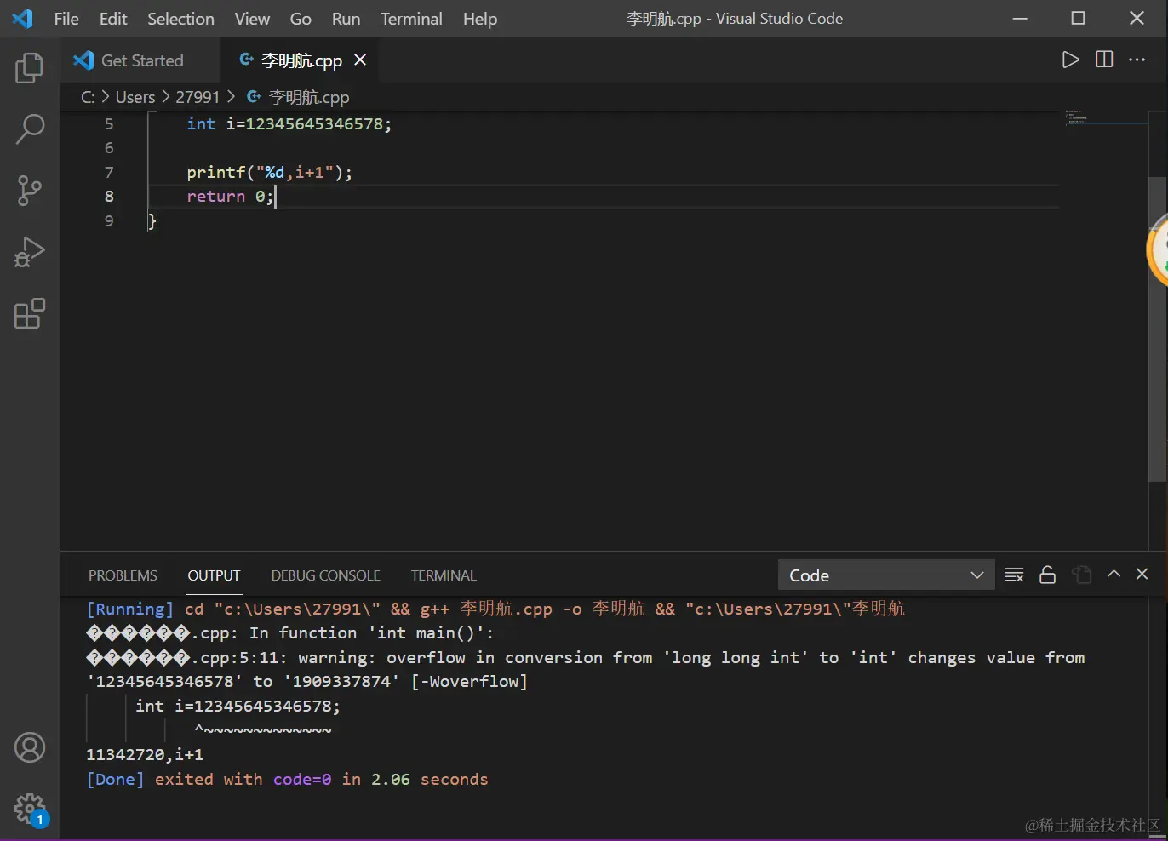Click the '[Running] cd' output line
Viewport: 1168px width, 841px height.
tap(495, 609)
